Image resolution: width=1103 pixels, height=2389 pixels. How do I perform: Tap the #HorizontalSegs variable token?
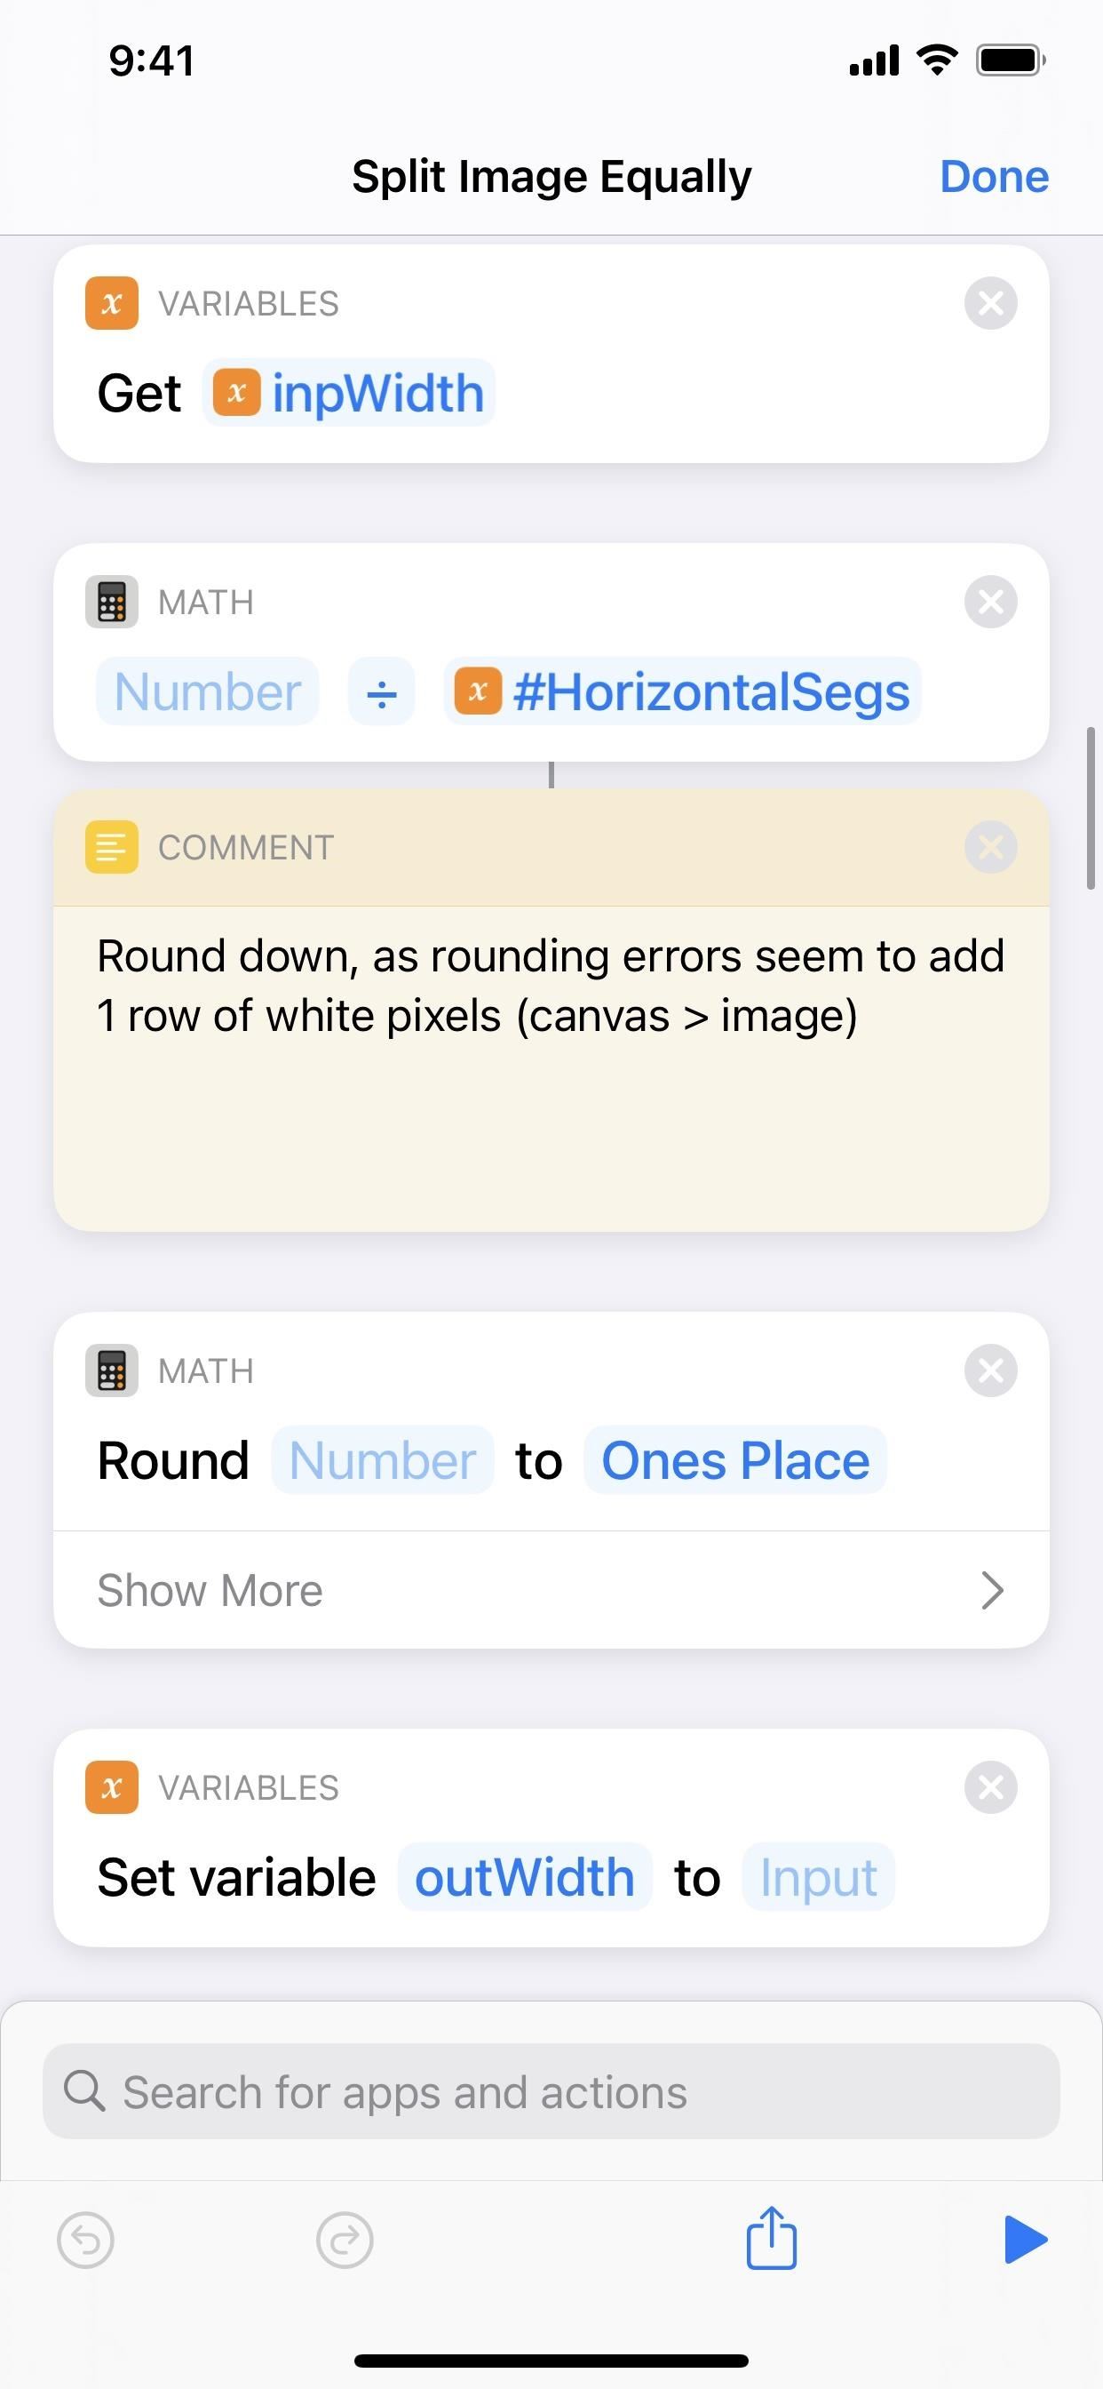682,691
